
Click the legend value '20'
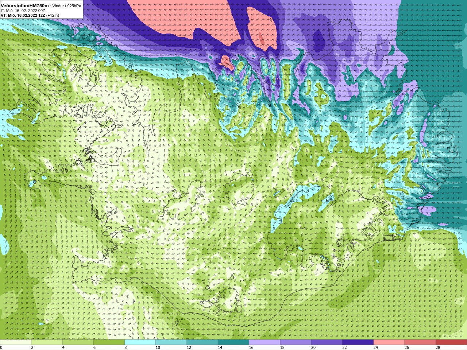point(313,347)
